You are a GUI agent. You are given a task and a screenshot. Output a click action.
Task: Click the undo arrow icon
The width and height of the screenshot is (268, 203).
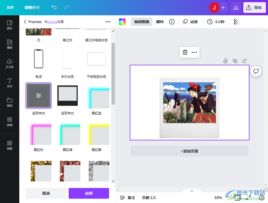pyautogui.click(x=54, y=7)
